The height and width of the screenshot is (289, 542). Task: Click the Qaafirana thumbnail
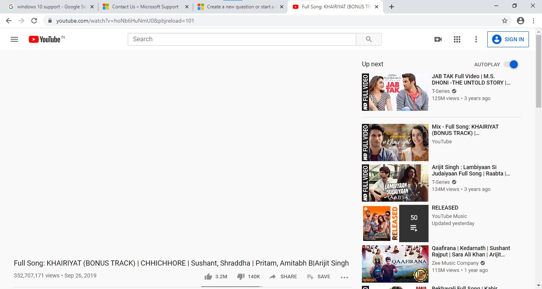[x=395, y=264]
